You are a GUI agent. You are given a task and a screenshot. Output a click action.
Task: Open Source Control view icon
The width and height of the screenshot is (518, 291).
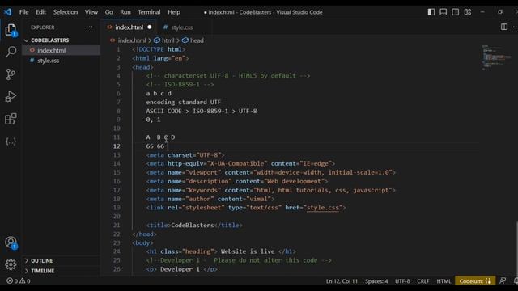(x=11, y=74)
